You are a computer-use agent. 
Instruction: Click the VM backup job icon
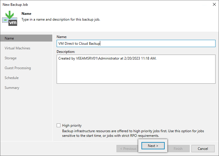[10, 18]
